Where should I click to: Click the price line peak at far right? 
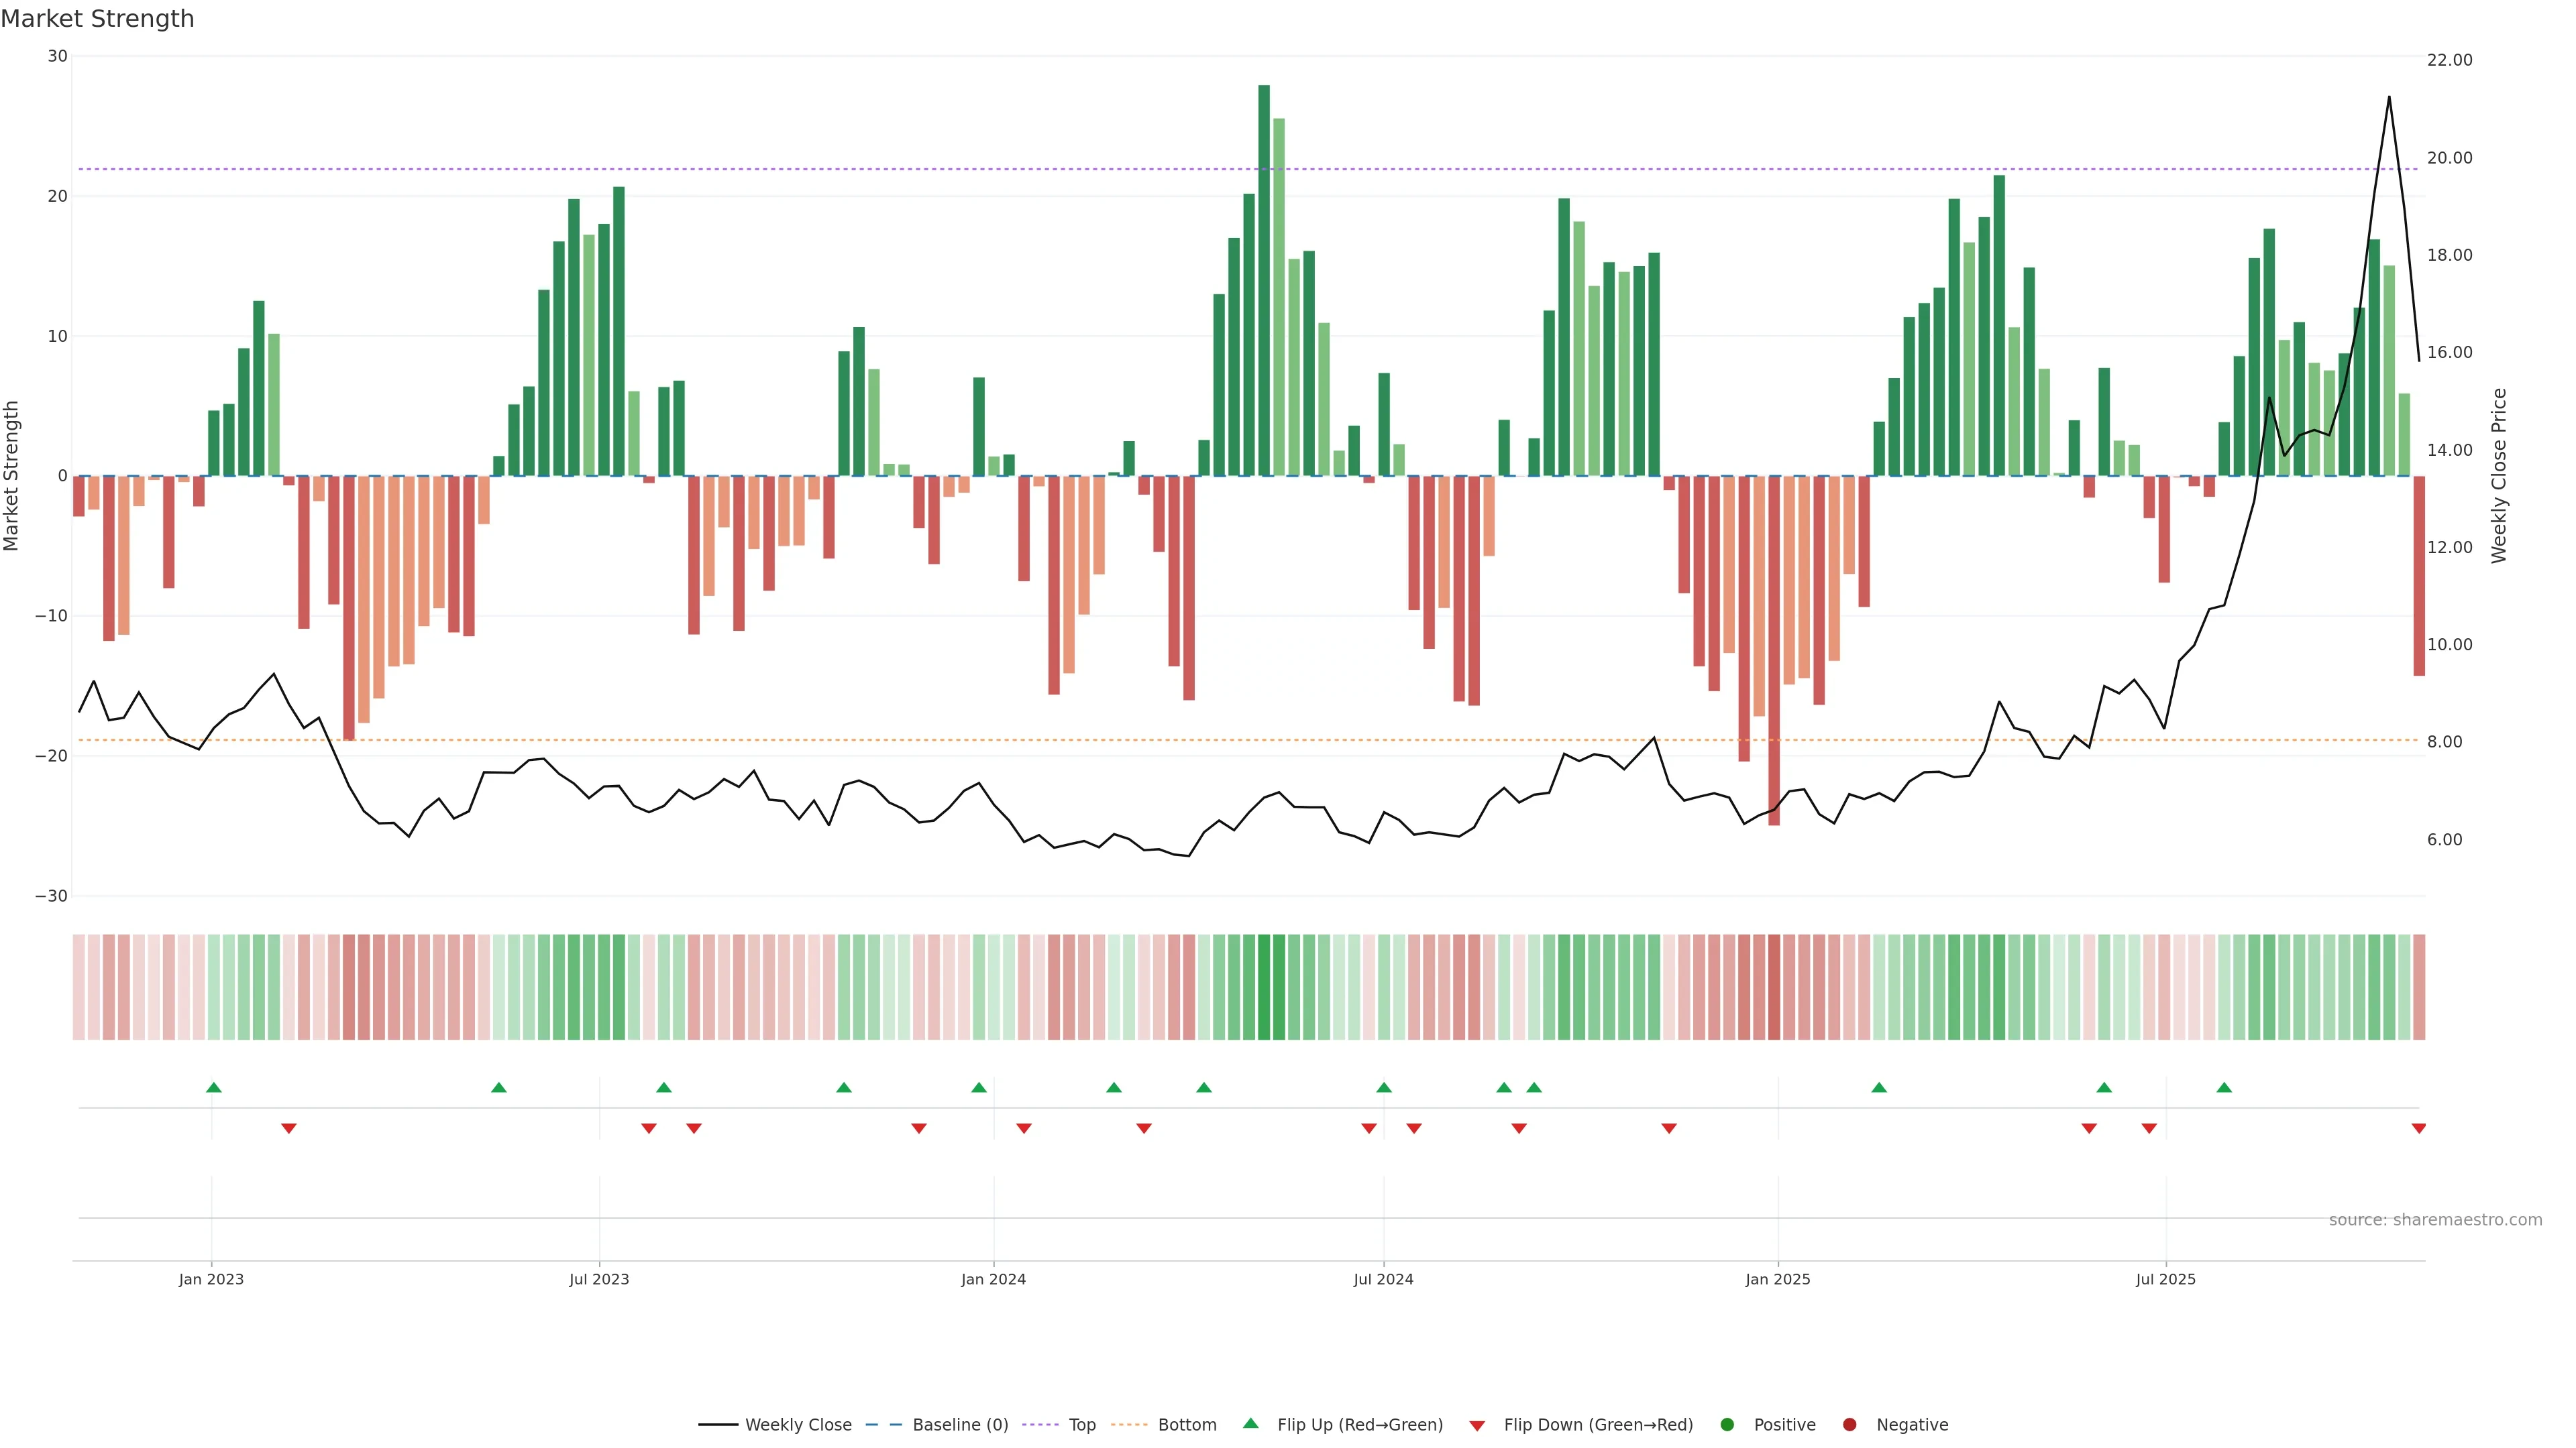(2389, 98)
